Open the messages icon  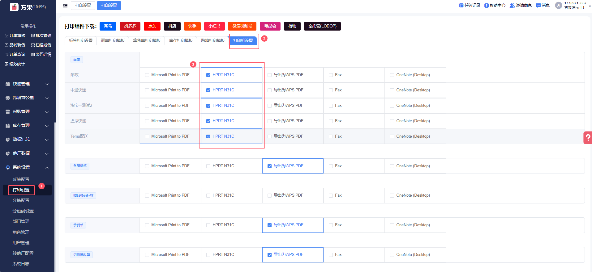pos(538,6)
